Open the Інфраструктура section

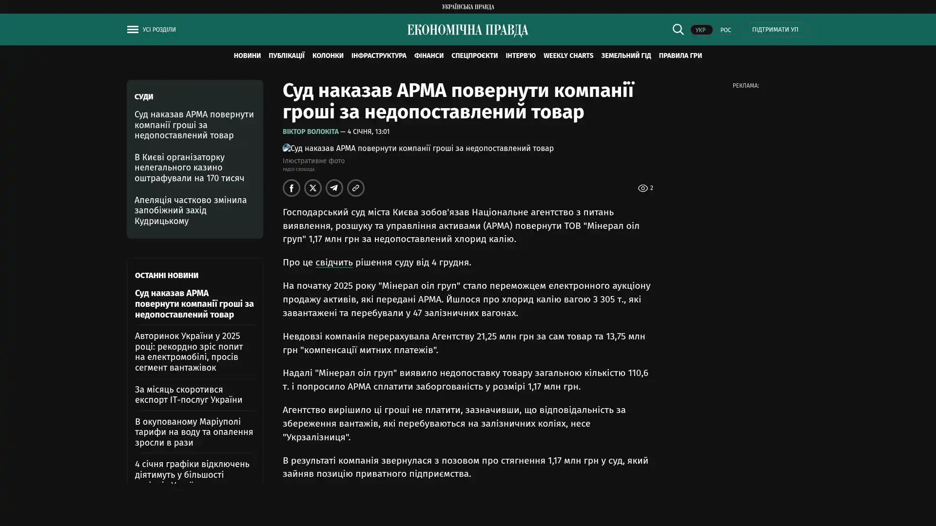point(378,56)
